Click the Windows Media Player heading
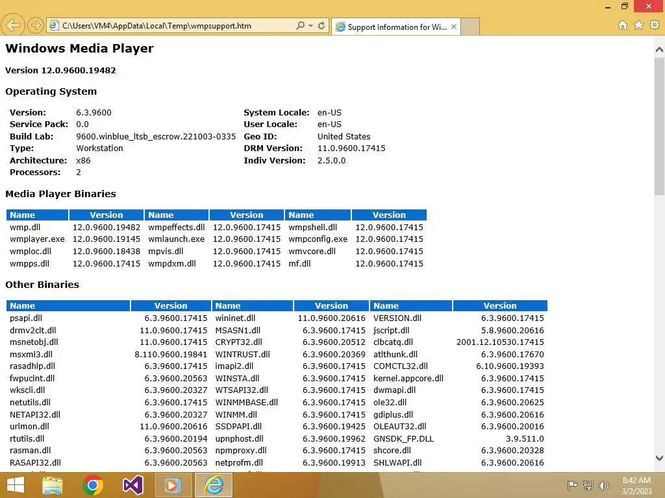Image resolution: width=665 pixels, height=498 pixels. (x=79, y=48)
